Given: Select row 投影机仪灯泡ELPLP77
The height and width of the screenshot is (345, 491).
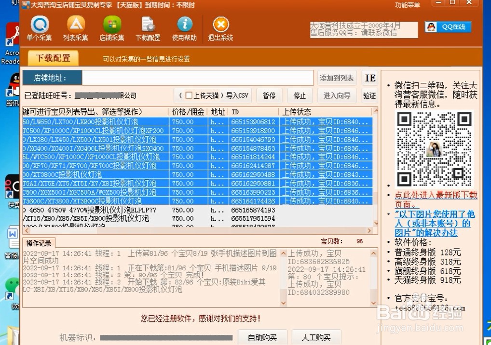Looking at the screenshot, I should click(198, 210).
